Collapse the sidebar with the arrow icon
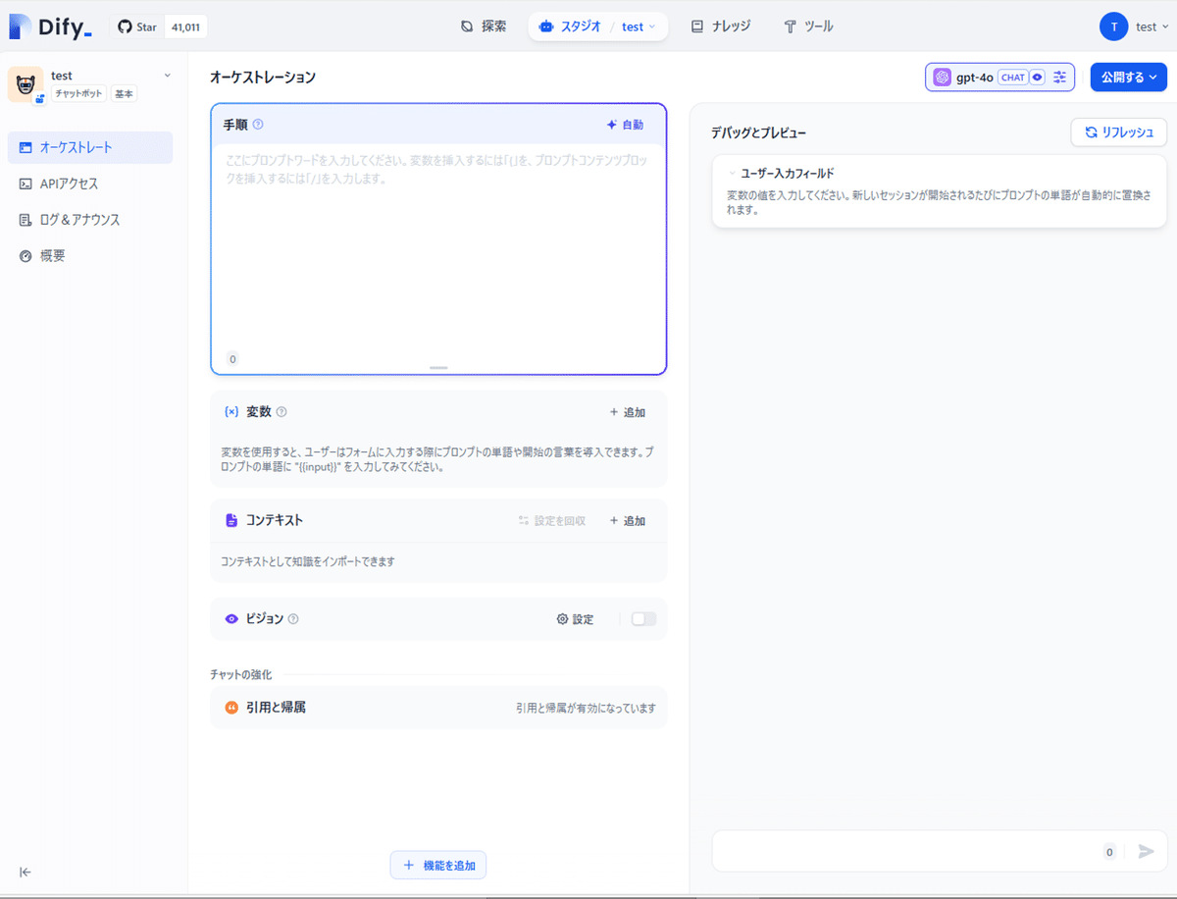The height and width of the screenshot is (899, 1177). click(x=26, y=872)
